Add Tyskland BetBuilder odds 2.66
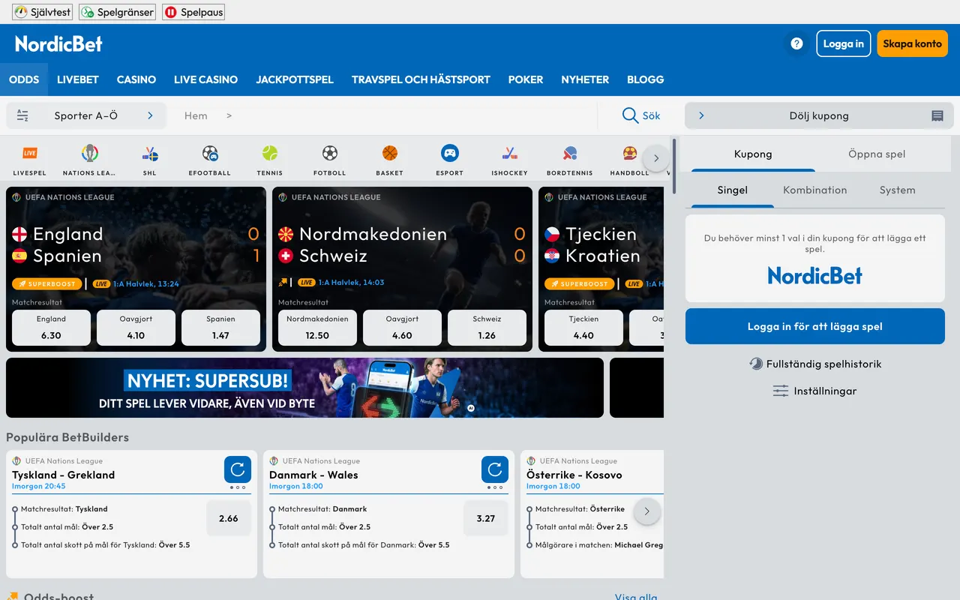 pos(229,518)
